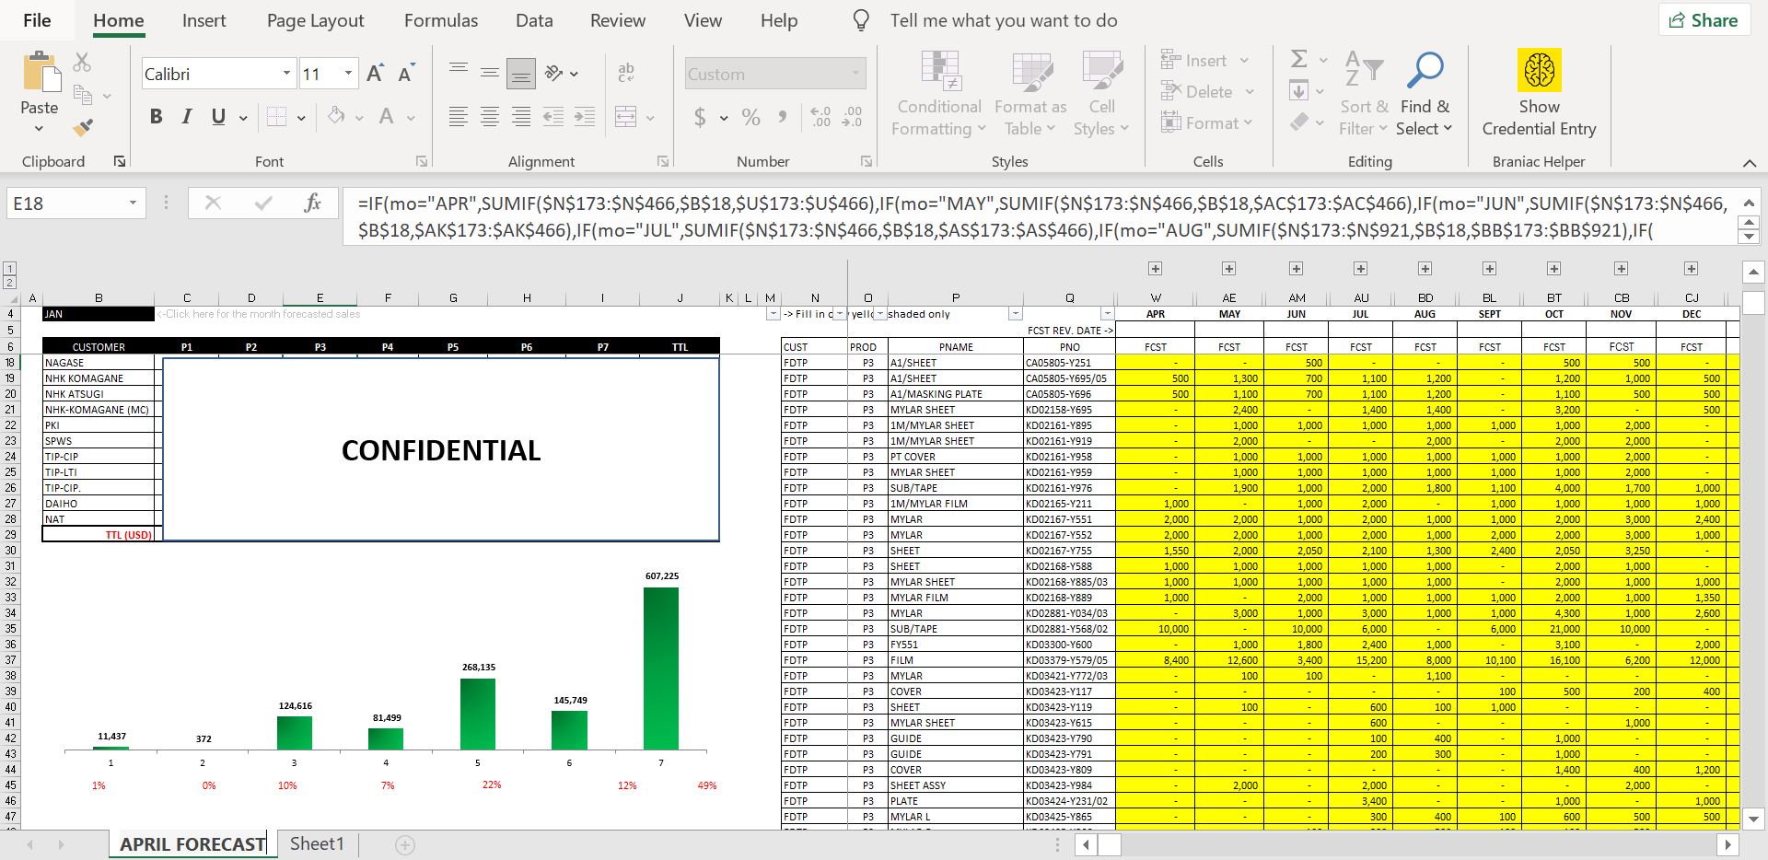
Task: Toggle italic formatting
Action: (x=187, y=116)
